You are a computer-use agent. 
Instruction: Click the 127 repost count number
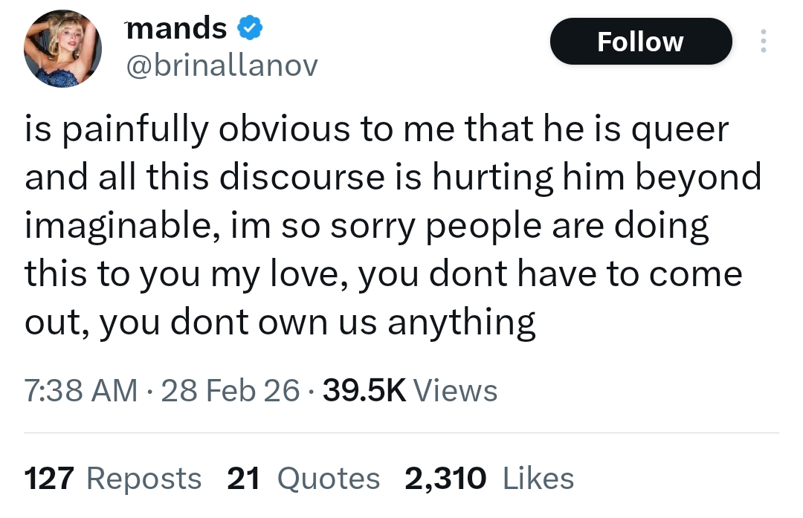pyautogui.click(x=51, y=479)
